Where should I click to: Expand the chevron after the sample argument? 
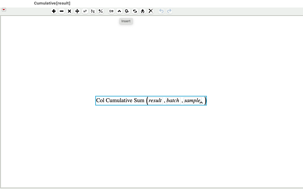point(201,102)
